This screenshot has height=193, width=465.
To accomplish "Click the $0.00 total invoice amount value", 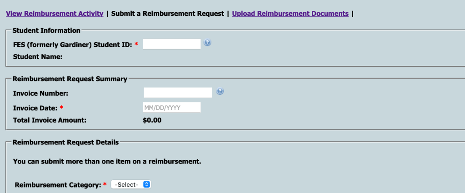I will [152, 120].
